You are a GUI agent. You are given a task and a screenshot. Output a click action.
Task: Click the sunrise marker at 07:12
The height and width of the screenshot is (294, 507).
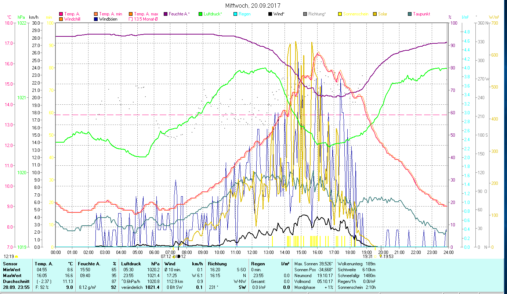(174, 257)
